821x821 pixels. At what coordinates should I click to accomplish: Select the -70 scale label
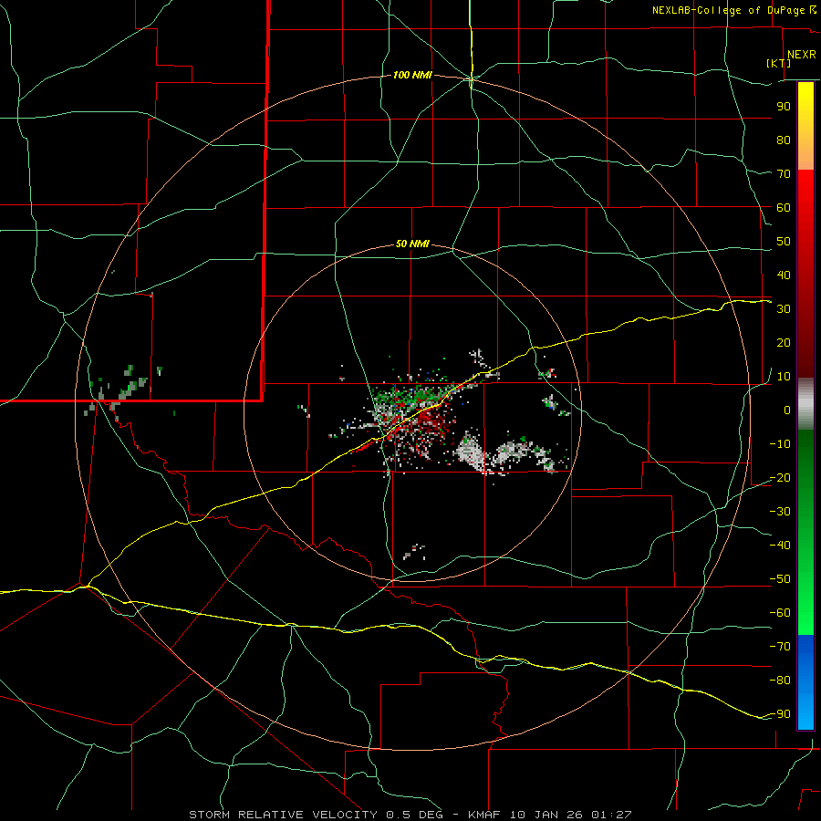coord(780,647)
